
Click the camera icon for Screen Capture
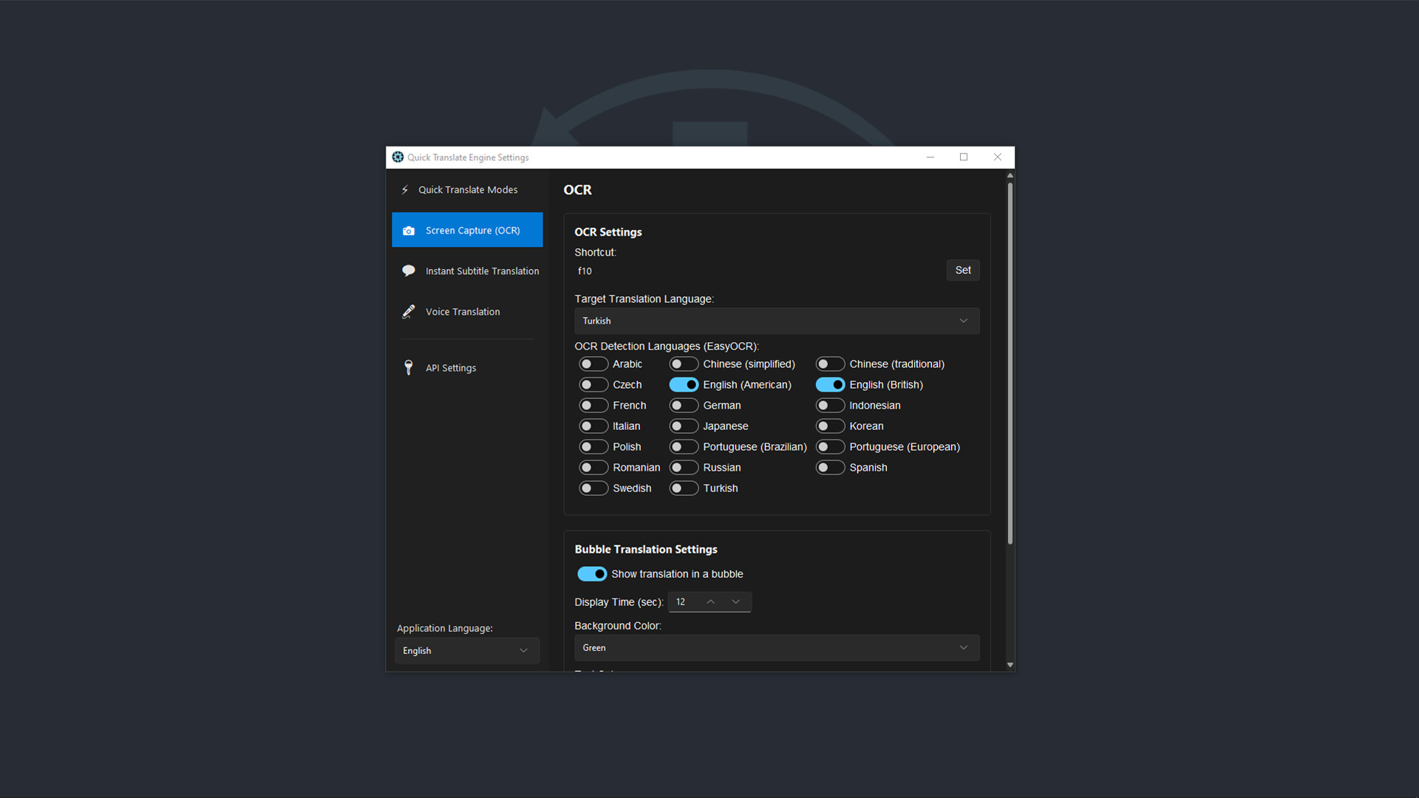[409, 230]
